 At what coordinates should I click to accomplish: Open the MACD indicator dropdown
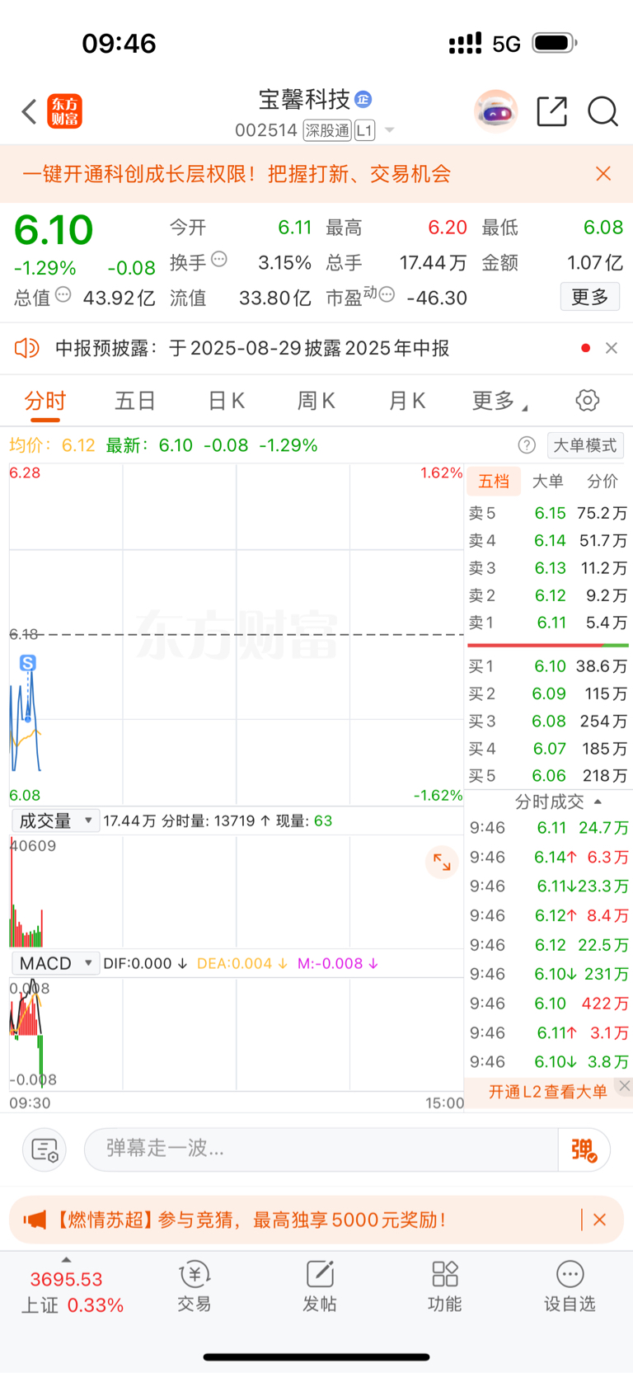click(55, 963)
